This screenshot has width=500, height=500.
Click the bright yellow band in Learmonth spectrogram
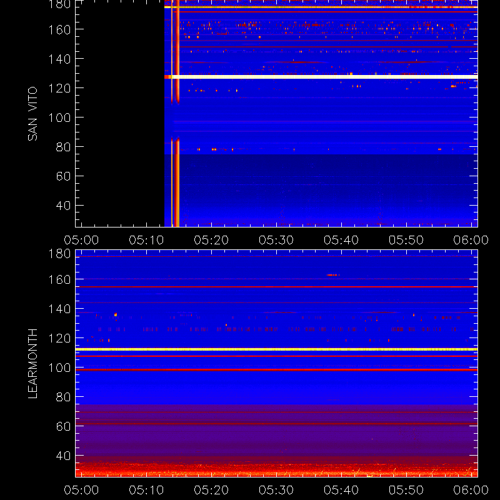[276, 349]
